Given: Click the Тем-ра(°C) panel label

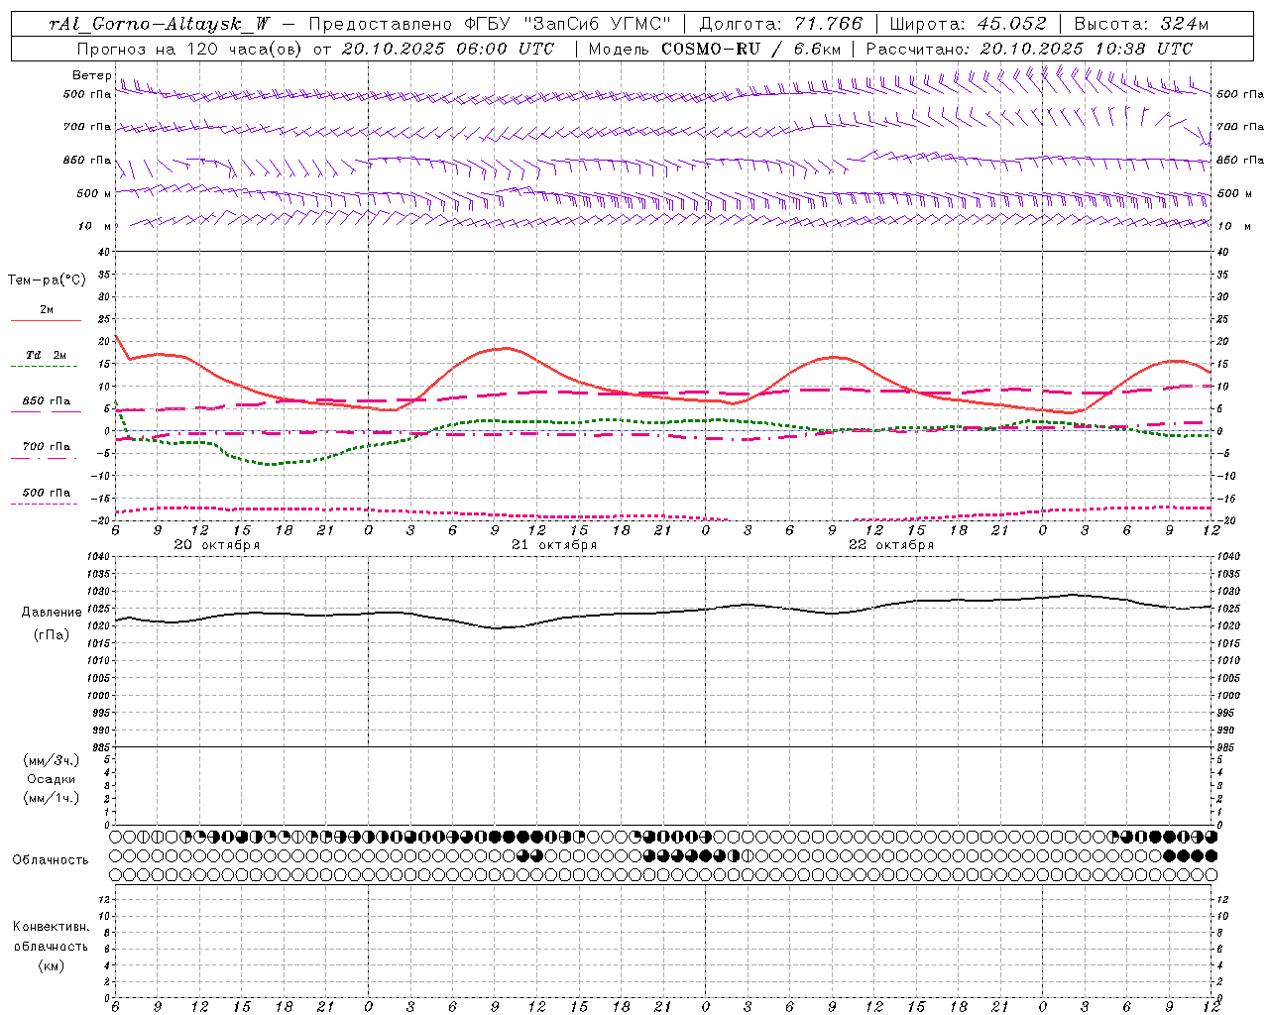Looking at the screenshot, I should 47,281.
